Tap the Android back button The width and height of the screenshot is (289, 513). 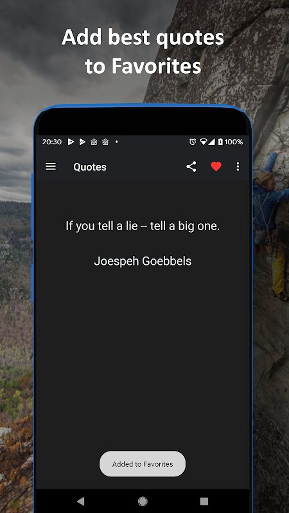point(81,501)
